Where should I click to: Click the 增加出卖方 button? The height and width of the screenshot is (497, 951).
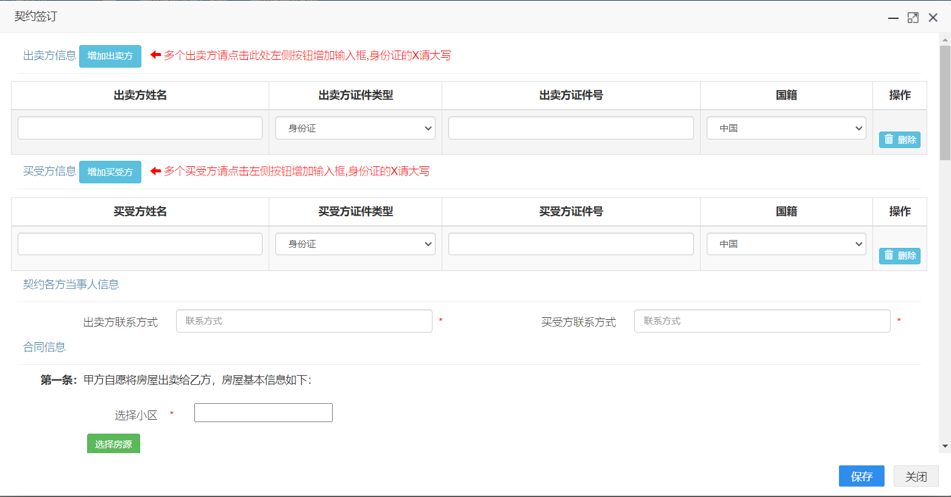tap(110, 56)
